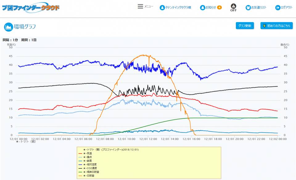This screenshot has height=180, width=296.
Task: Click the user profile icon beside タテンケイソクサクラ様
Action: (162, 7)
